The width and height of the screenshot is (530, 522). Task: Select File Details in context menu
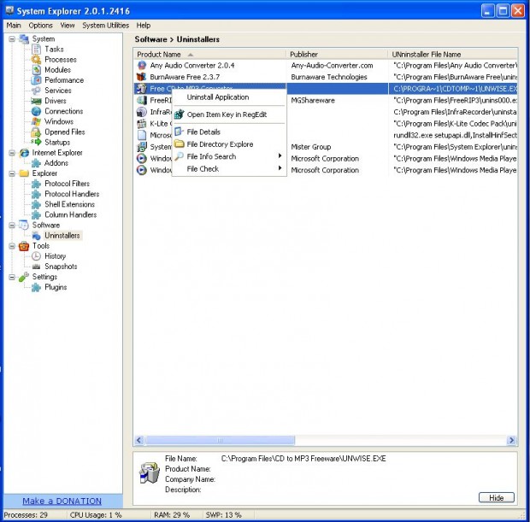(229, 132)
